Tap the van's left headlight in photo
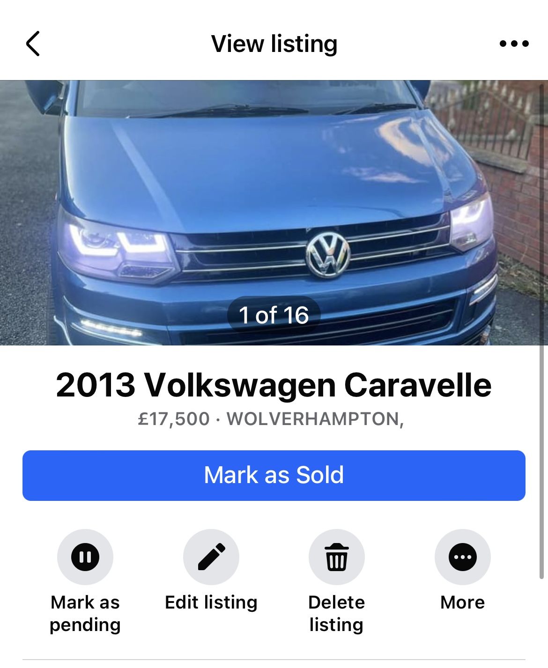Viewport: 548px width, 668px height. 117,248
